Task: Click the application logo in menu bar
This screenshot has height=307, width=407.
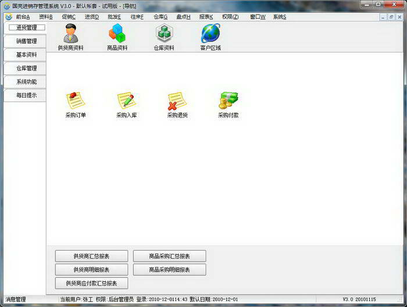Action: [9, 17]
